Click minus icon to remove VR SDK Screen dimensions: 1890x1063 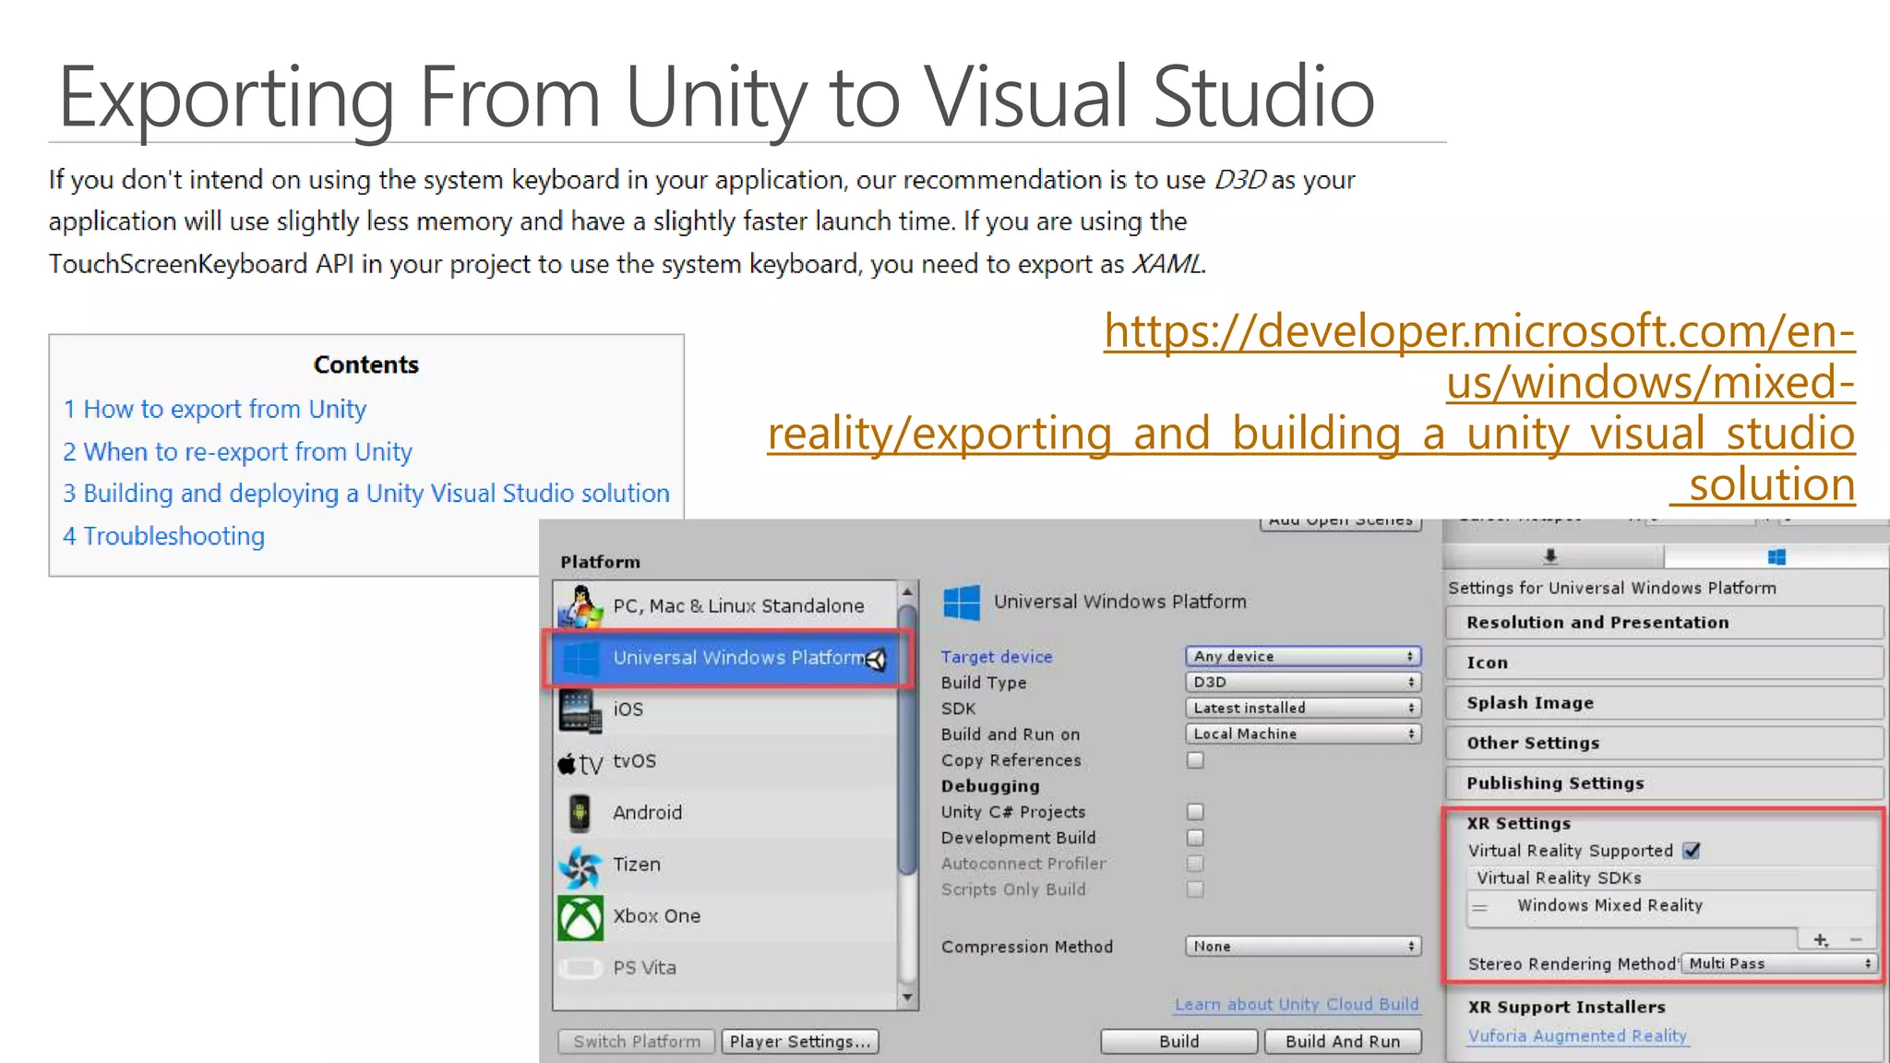[x=1856, y=939]
